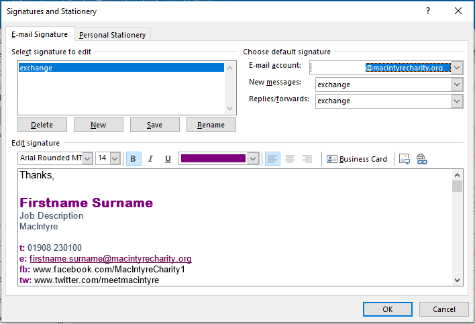Viewport: 475px width, 324px height.
Task: Toggle Underline formatting button
Action: pyautogui.click(x=168, y=159)
